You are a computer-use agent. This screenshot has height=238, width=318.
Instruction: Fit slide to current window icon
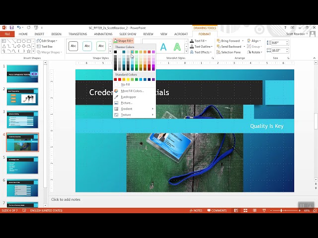(315, 211)
